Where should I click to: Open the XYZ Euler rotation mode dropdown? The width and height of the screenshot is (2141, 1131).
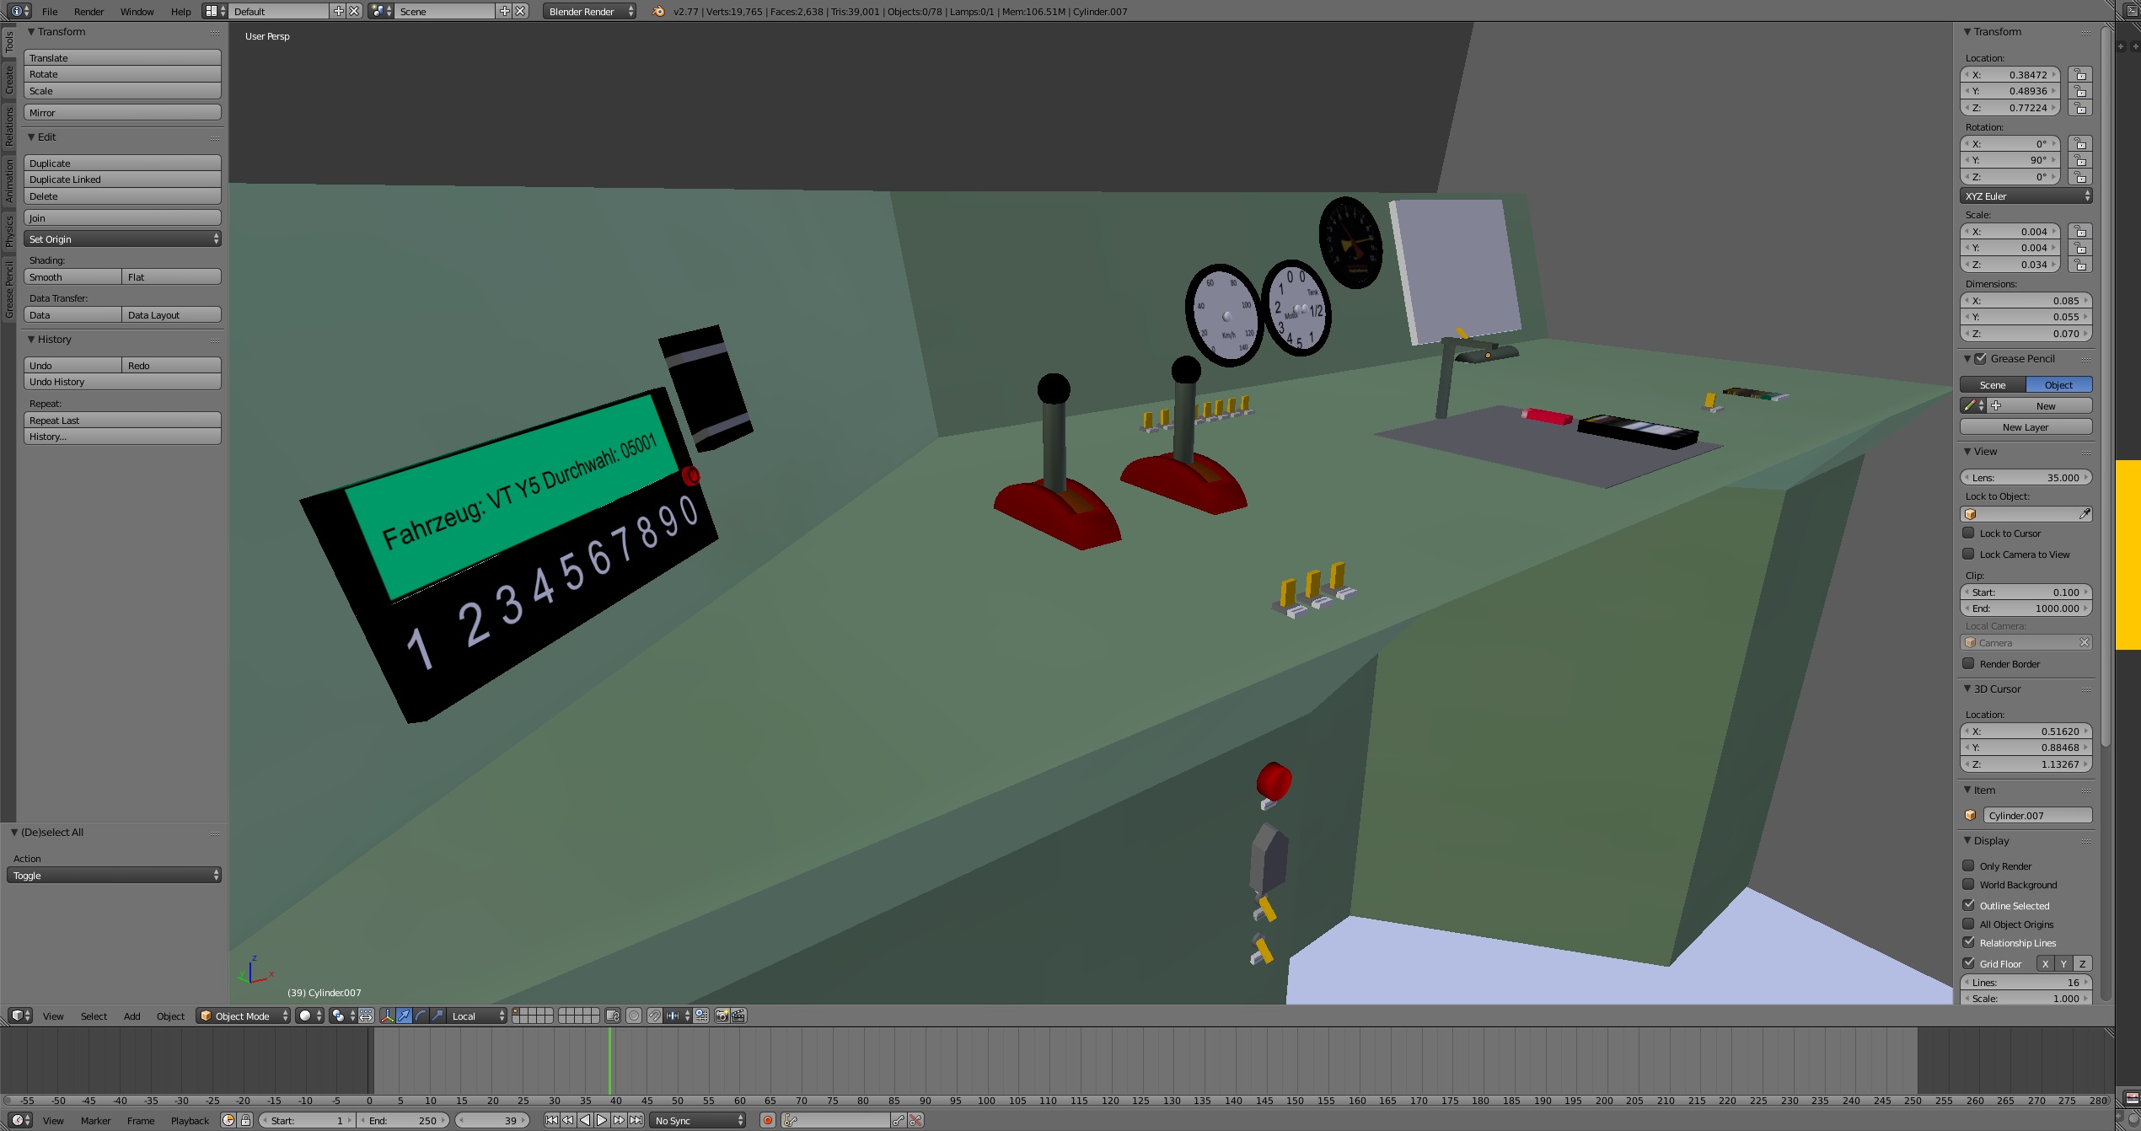(x=2026, y=196)
